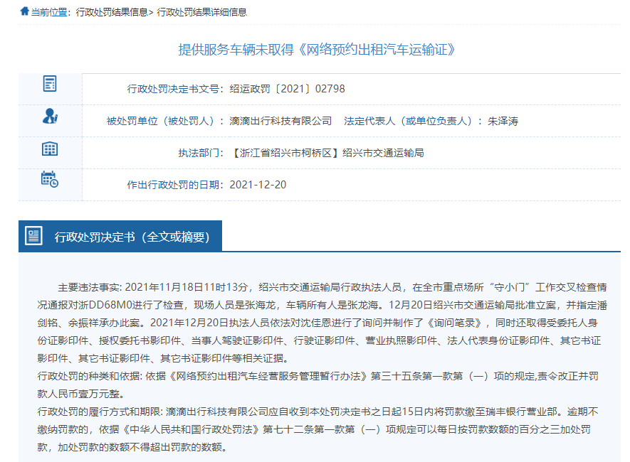Click document number 绍运政罚〔2021〕02798

coord(288,89)
